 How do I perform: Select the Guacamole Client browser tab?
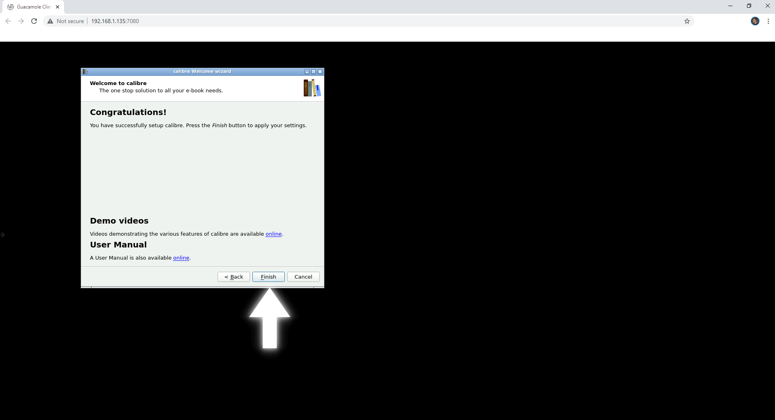[x=34, y=7]
